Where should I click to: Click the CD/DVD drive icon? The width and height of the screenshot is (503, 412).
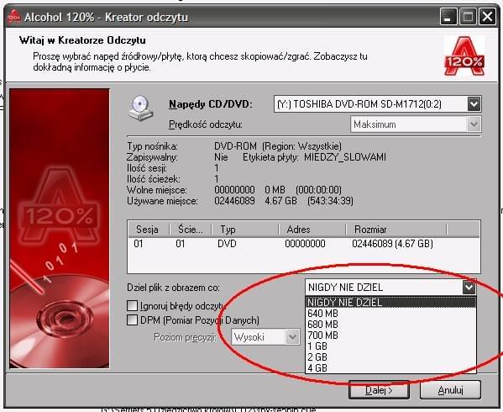pyautogui.click(x=141, y=108)
